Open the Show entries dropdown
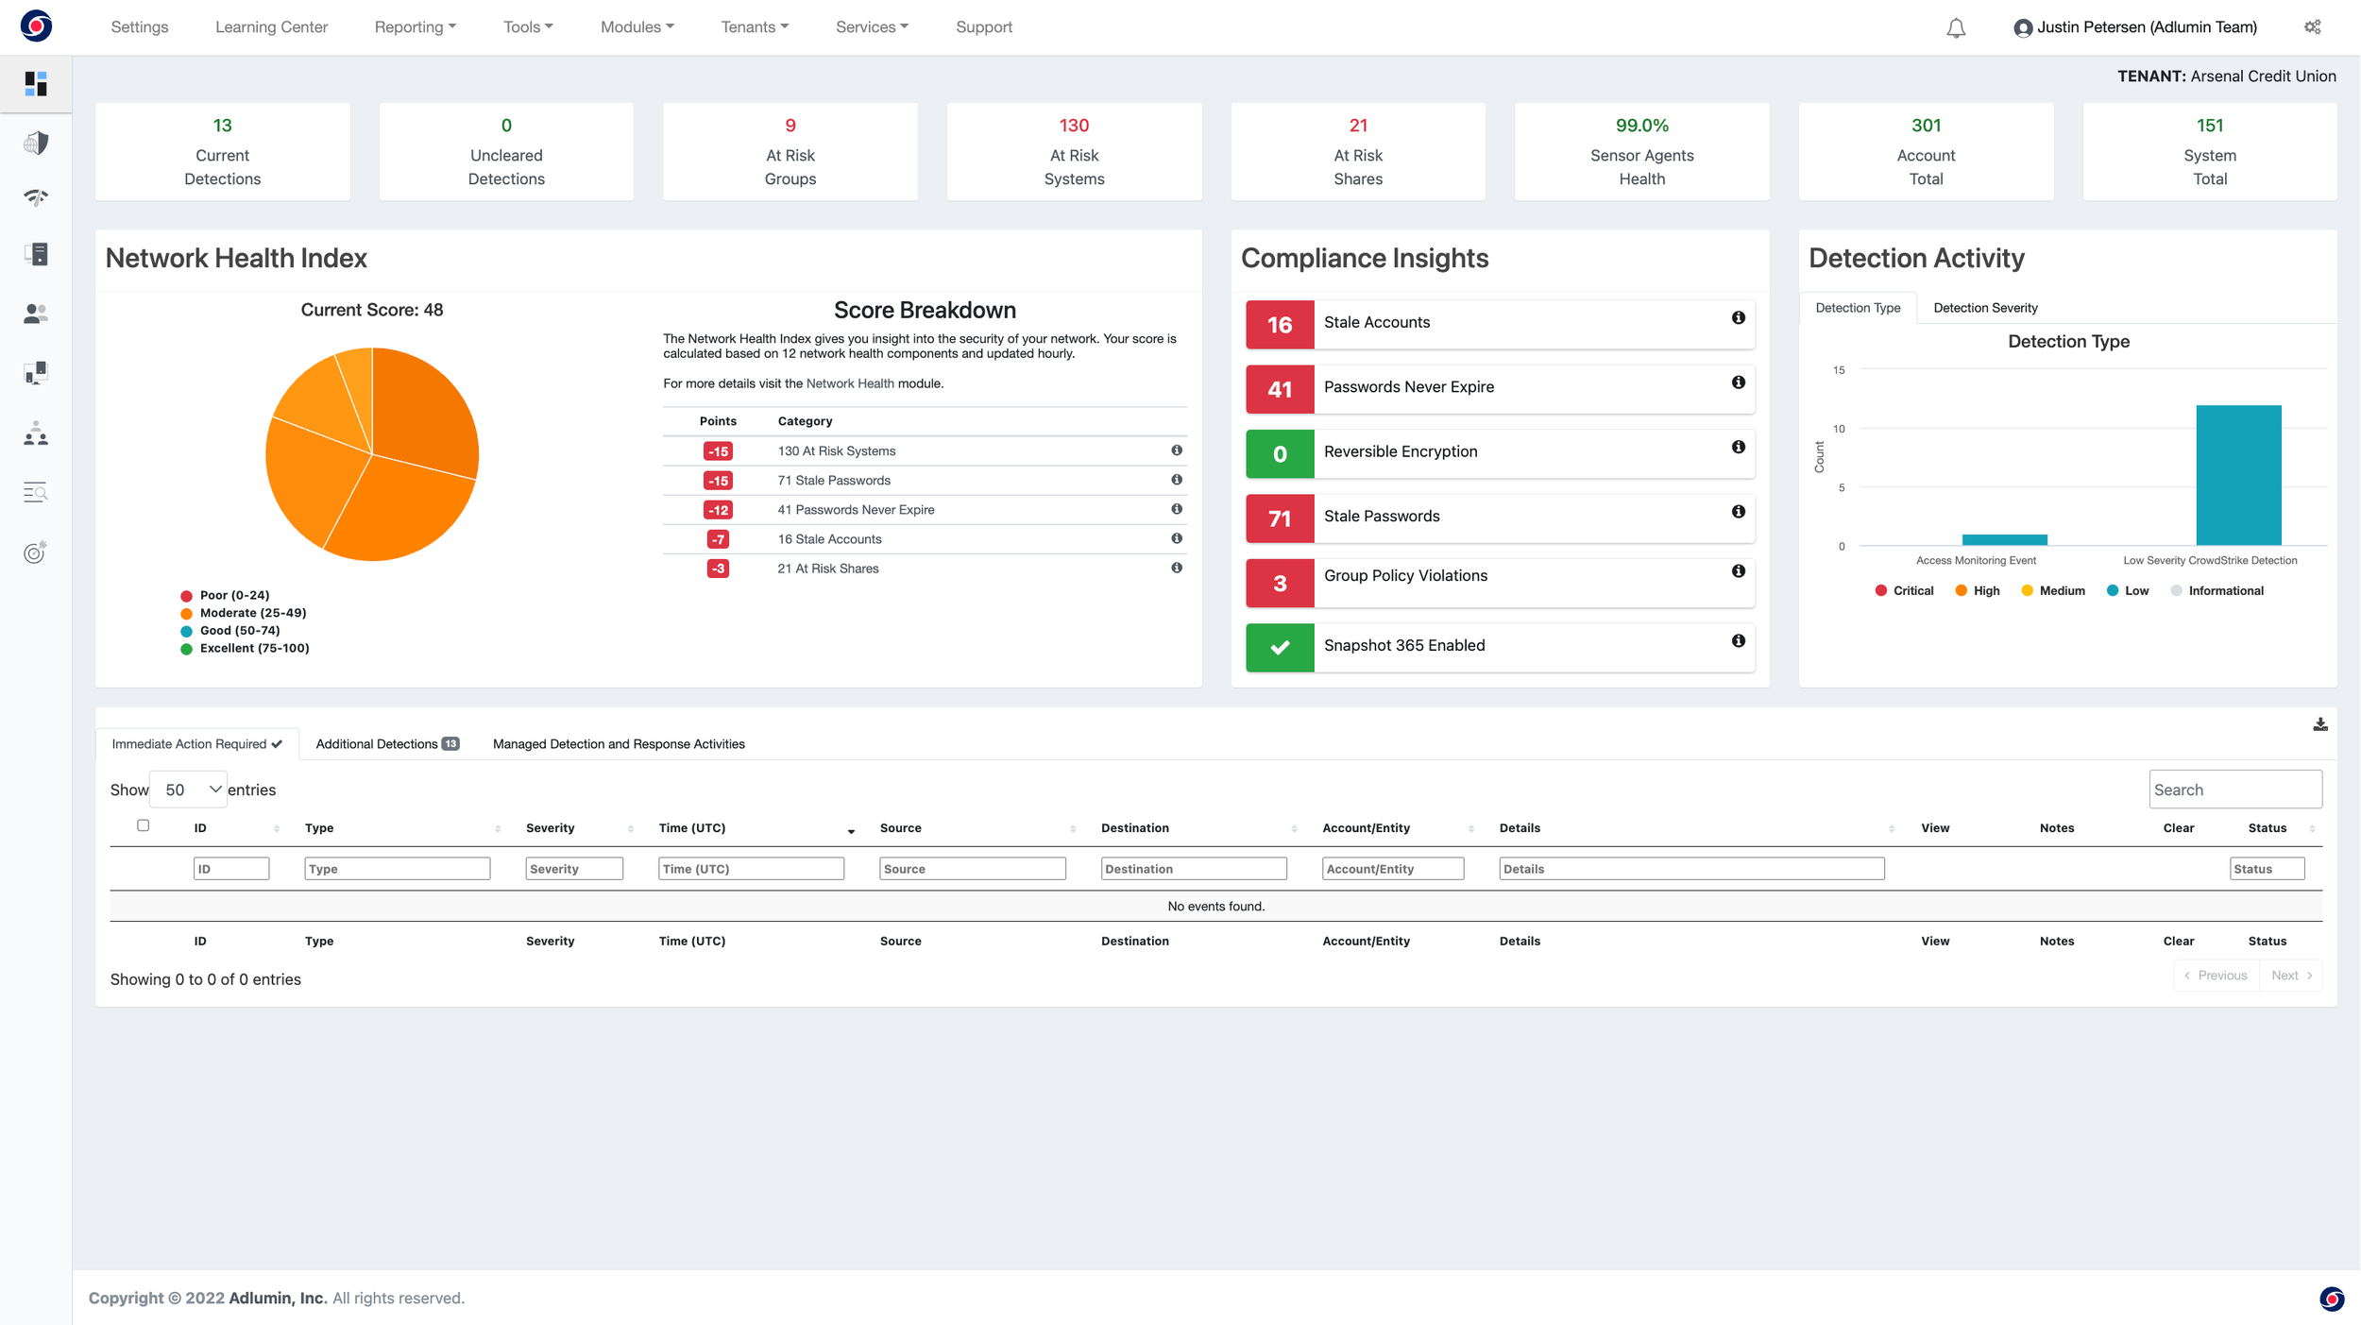 [x=187, y=789]
